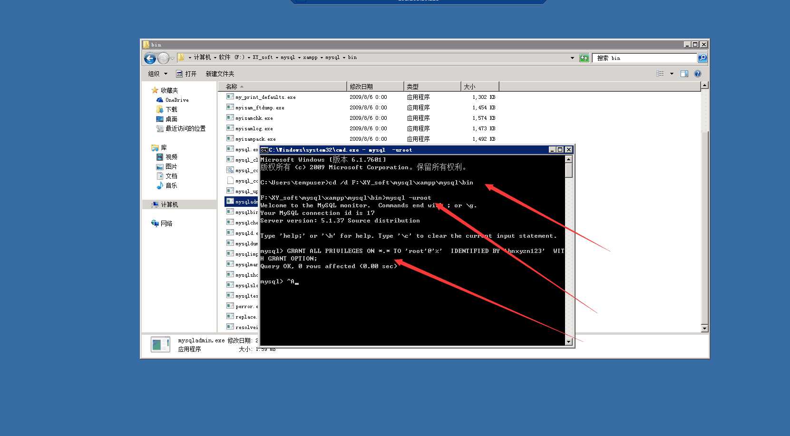
Task: Open the address bar history dropdown
Action: point(572,58)
